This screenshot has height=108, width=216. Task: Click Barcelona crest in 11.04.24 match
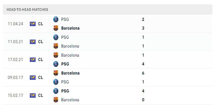(x=56, y=28)
